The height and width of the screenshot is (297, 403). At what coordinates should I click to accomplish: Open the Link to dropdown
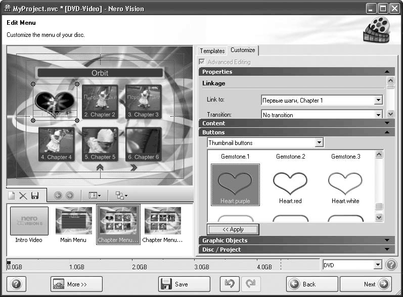(378, 101)
